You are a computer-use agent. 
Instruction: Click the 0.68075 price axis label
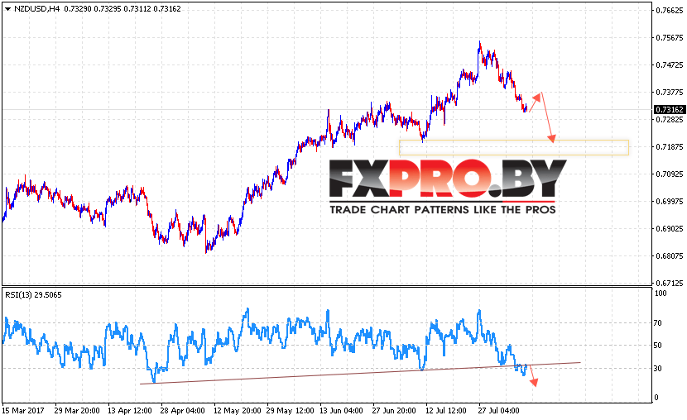(669, 255)
